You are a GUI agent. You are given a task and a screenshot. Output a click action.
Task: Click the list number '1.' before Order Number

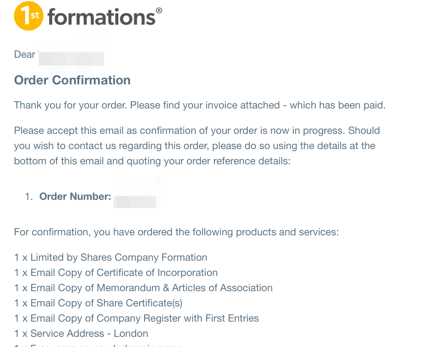click(x=29, y=196)
